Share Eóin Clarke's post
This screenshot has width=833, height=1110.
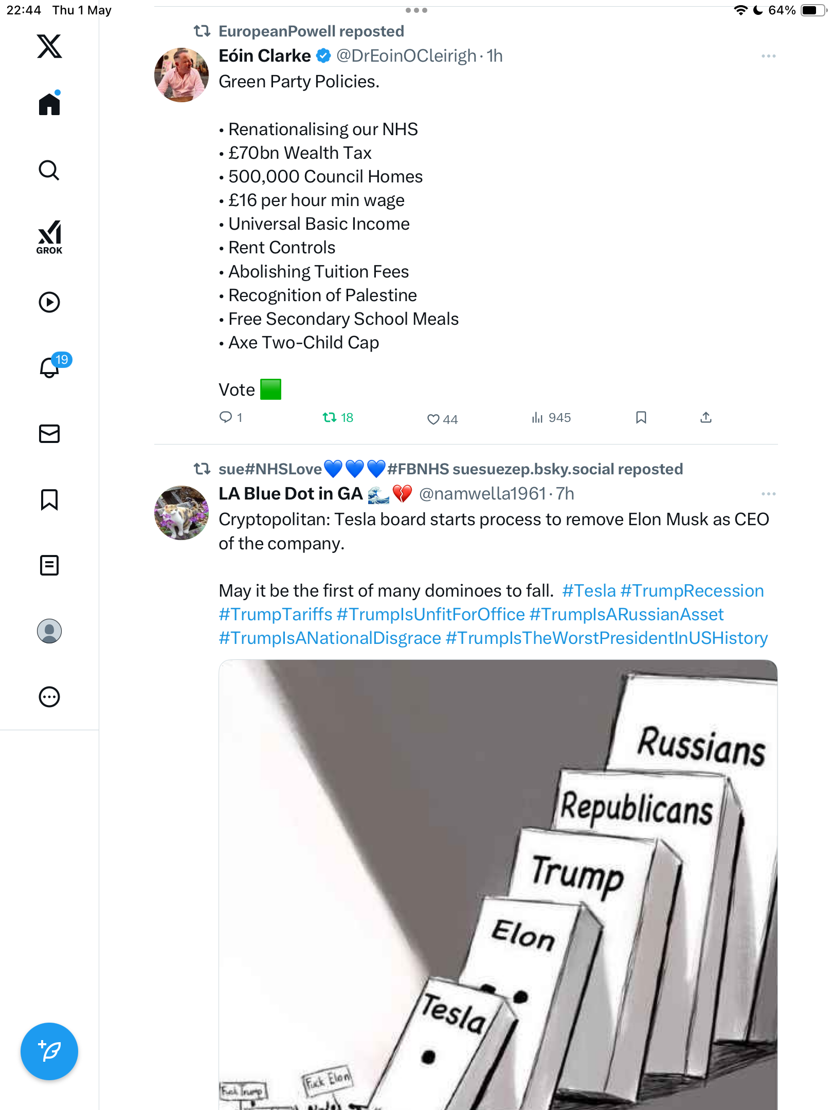pyautogui.click(x=706, y=417)
